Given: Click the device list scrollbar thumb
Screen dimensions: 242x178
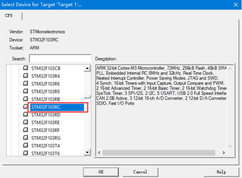Looking at the screenshot, I should pos(87,96).
